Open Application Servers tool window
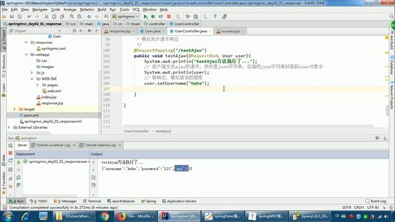The height and width of the screenshot is (222, 395). 179,201
